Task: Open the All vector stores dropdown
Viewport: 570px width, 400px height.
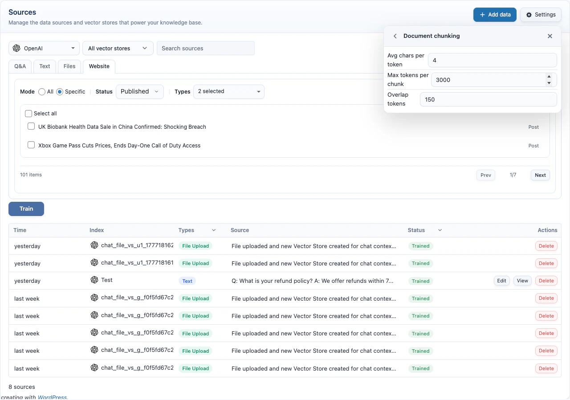Action: 118,48
